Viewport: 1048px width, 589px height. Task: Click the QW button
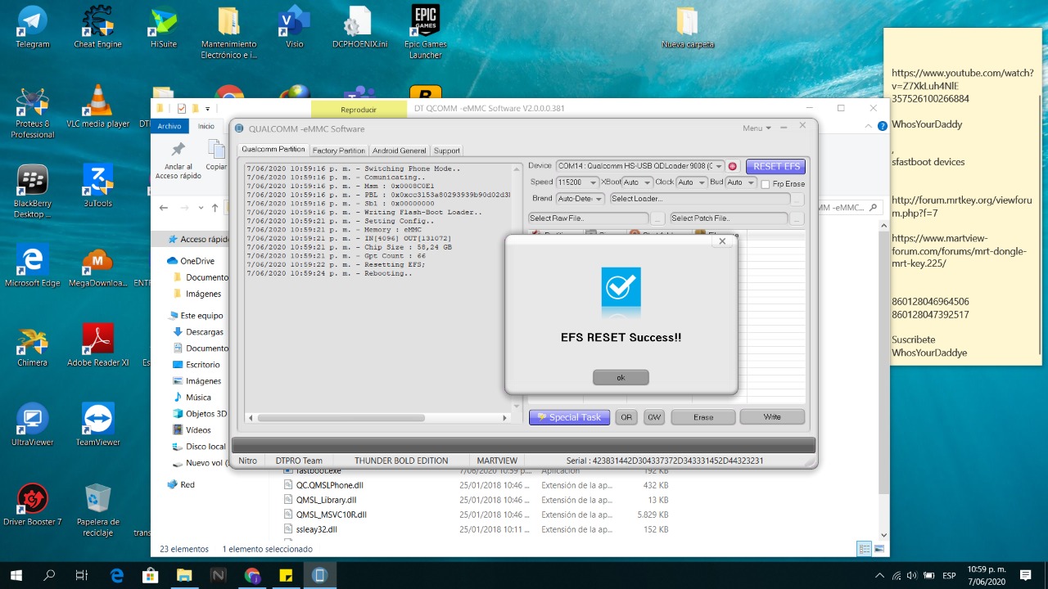(x=654, y=417)
